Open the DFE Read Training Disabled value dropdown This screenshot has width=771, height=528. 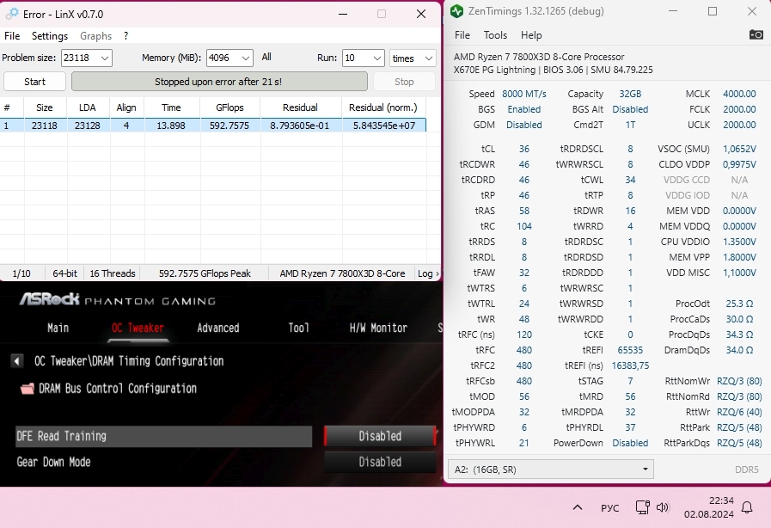(x=380, y=437)
